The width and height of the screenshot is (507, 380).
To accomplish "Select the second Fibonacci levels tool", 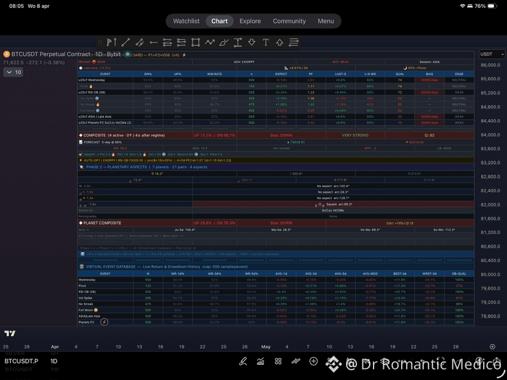I will [x=181, y=42].
